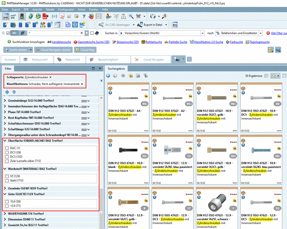This screenshot has height=229, width=287.
Task: Click the expand all filters icon
Action: coord(8,92)
